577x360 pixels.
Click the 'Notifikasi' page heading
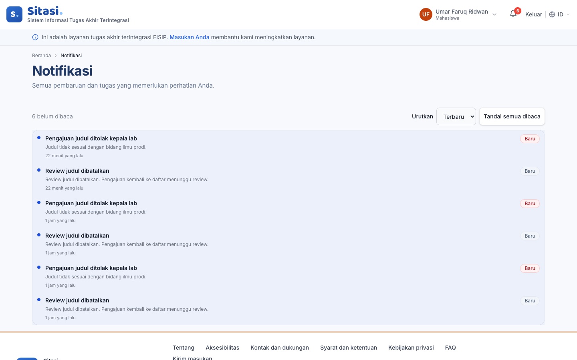point(63,71)
